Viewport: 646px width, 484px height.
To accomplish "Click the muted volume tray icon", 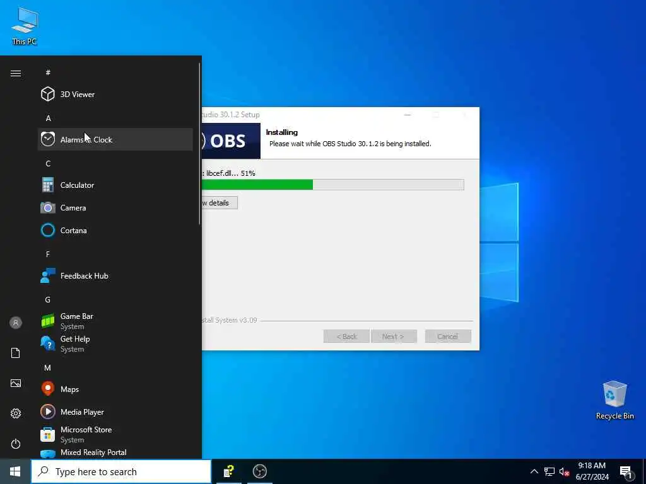I will coord(564,471).
